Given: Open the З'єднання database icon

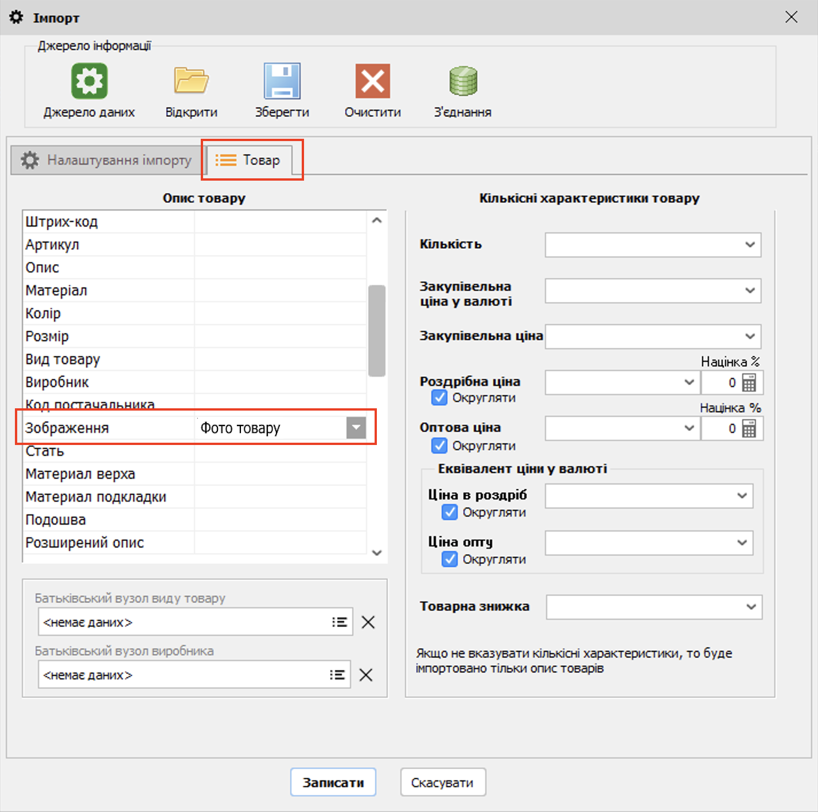Looking at the screenshot, I should tap(463, 81).
